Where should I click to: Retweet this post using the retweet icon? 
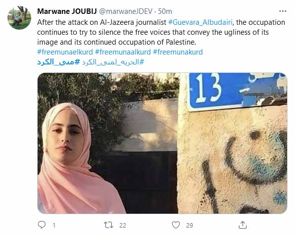tap(108, 225)
